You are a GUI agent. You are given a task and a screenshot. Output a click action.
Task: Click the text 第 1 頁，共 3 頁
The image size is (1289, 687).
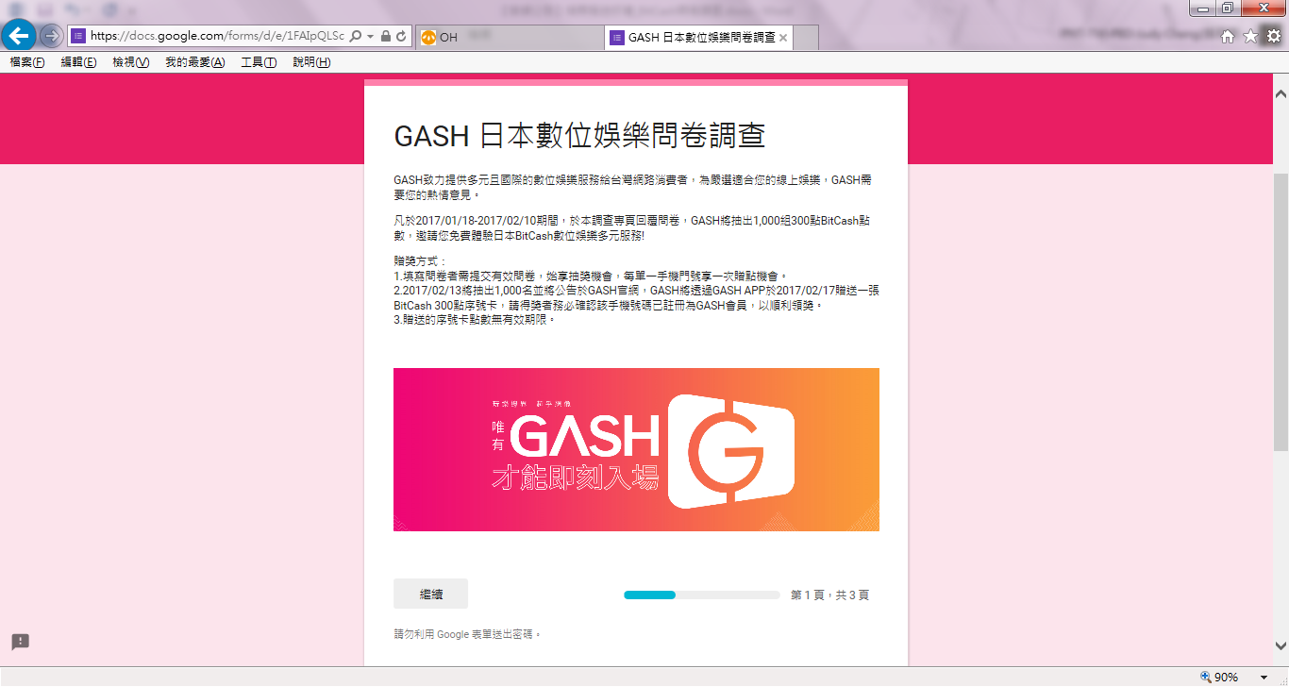pyautogui.click(x=829, y=595)
